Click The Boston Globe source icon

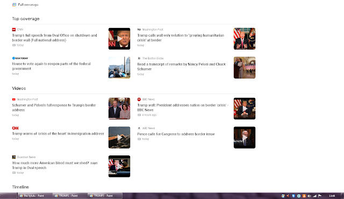(139, 59)
